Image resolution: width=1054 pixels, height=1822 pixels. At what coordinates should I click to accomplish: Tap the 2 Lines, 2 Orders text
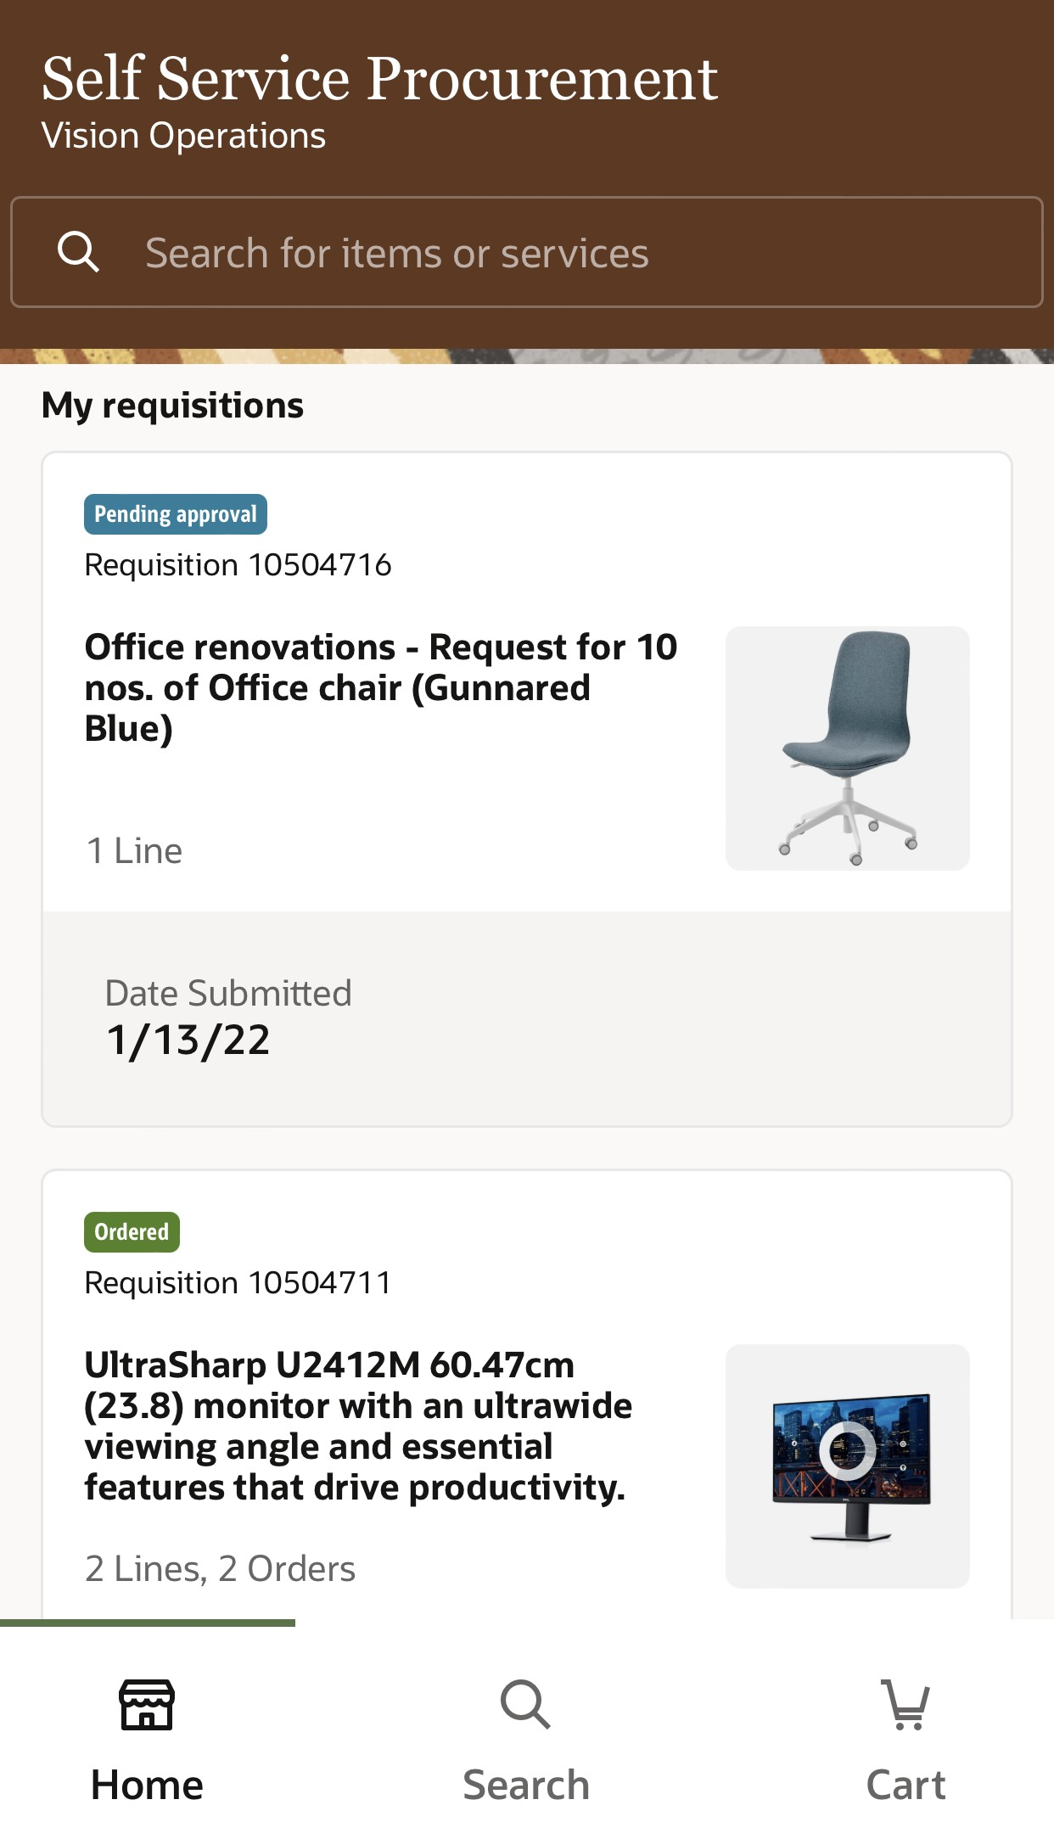[x=220, y=1569]
